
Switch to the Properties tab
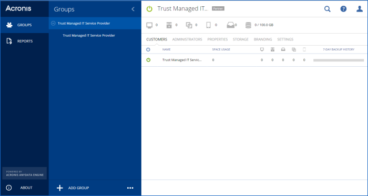tap(218, 39)
